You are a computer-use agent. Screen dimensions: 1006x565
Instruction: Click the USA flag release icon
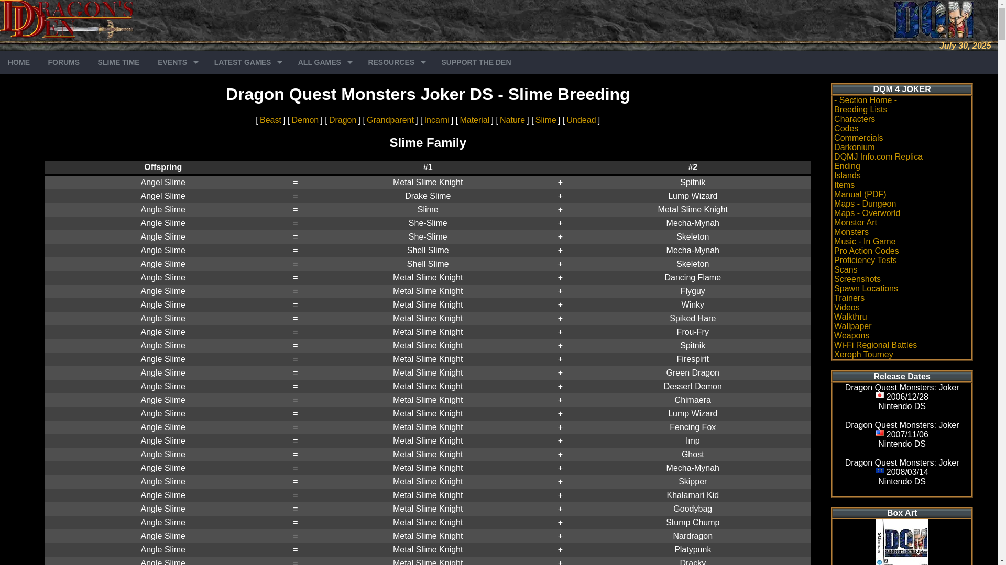[880, 433]
